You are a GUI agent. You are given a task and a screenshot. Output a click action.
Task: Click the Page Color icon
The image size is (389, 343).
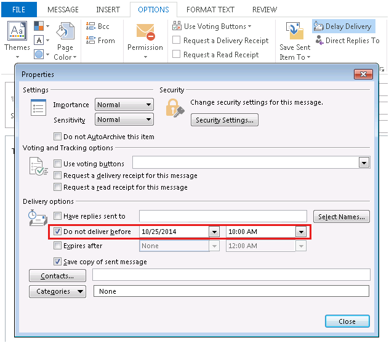[x=65, y=31]
